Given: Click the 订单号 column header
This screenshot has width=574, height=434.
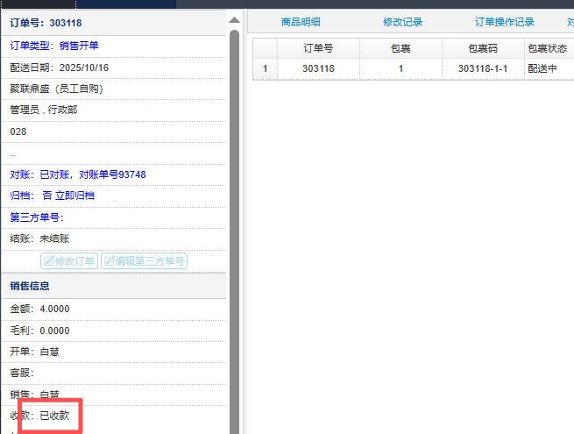Looking at the screenshot, I should point(317,48).
